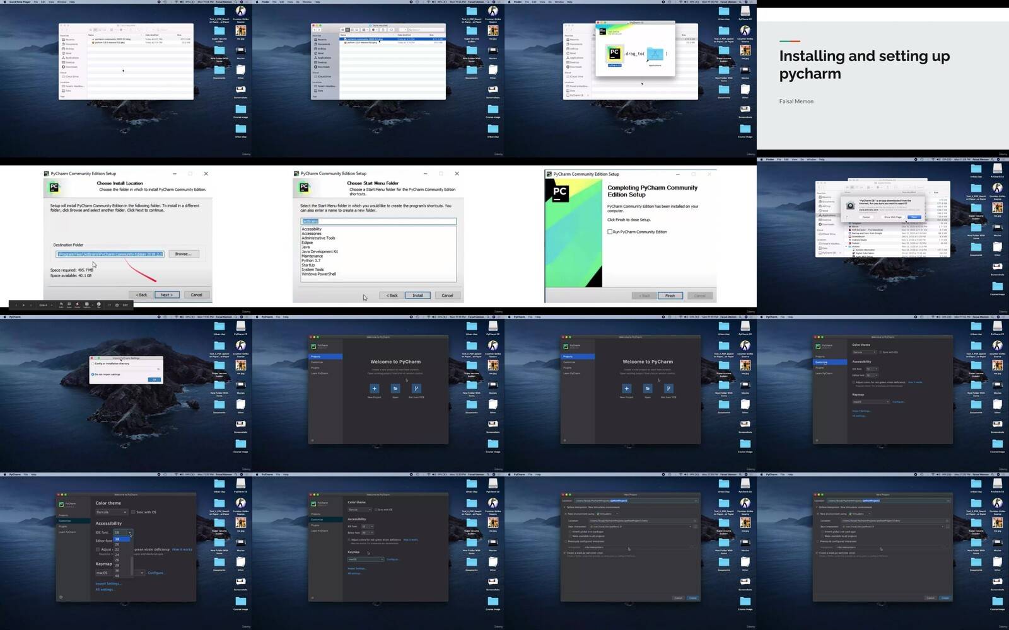
Task: Click EXIT on the slideshow control bar
Action: [x=125, y=305]
